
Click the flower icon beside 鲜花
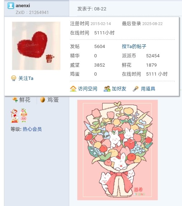(15, 100)
